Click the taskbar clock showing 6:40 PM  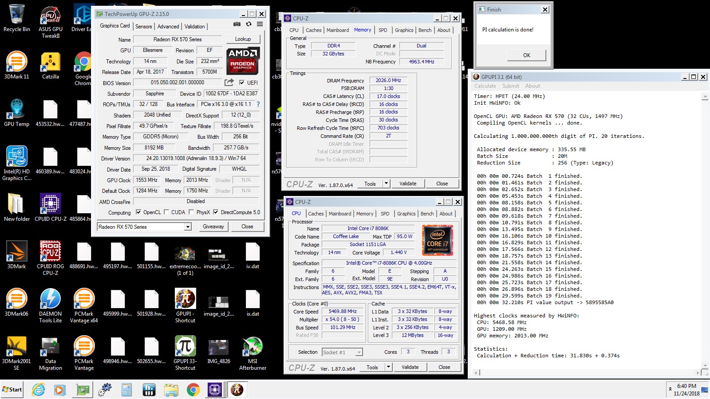coord(686,390)
